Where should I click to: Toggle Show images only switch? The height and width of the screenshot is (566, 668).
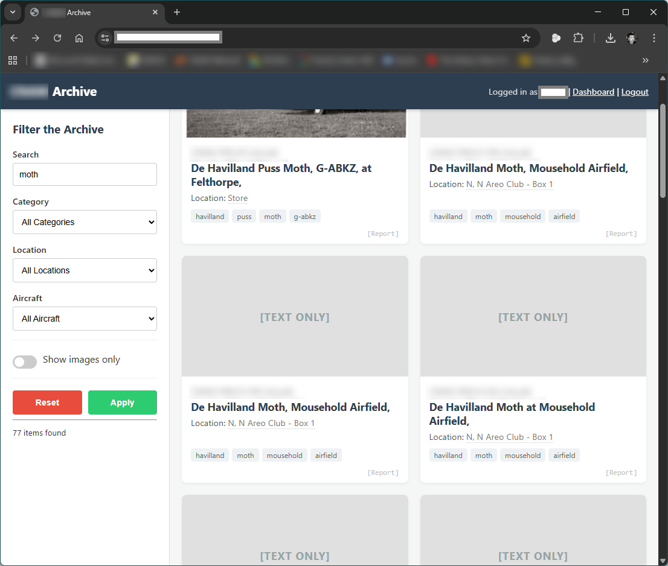tap(25, 361)
